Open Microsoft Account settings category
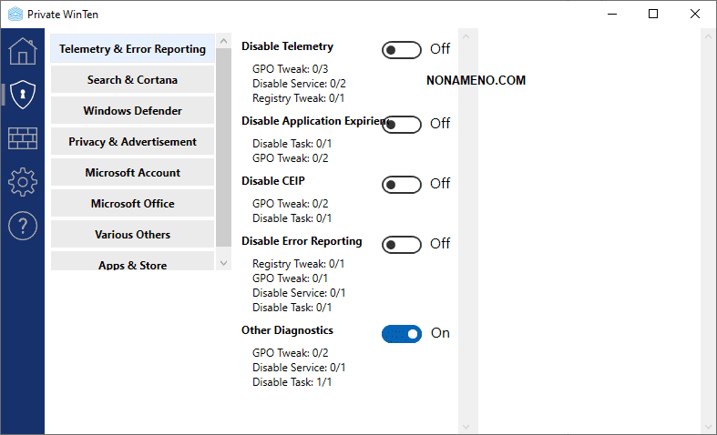 [132, 173]
